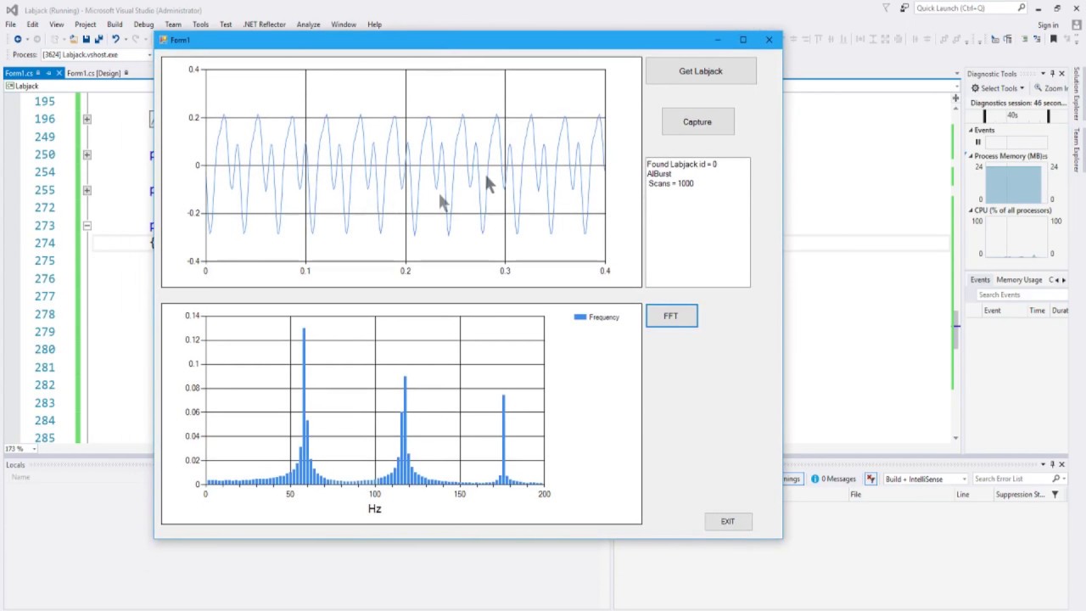Expand collapsed code region at line 196
The height and width of the screenshot is (611, 1086).
(x=87, y=120)
